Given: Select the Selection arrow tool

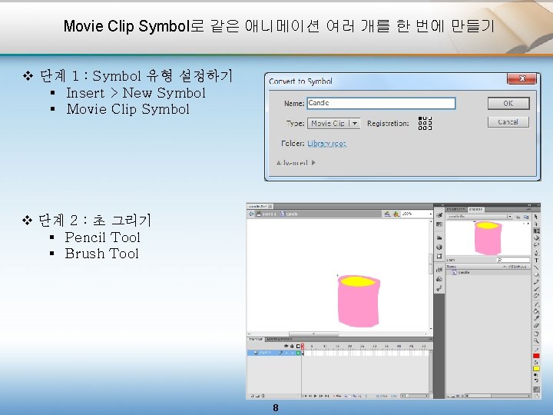Looking at the screenshot, I should coord(536,216).
